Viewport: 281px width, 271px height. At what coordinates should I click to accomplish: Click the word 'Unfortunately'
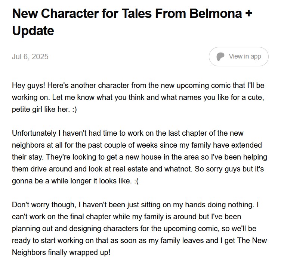pyautogui.click(x=34, y=133)
